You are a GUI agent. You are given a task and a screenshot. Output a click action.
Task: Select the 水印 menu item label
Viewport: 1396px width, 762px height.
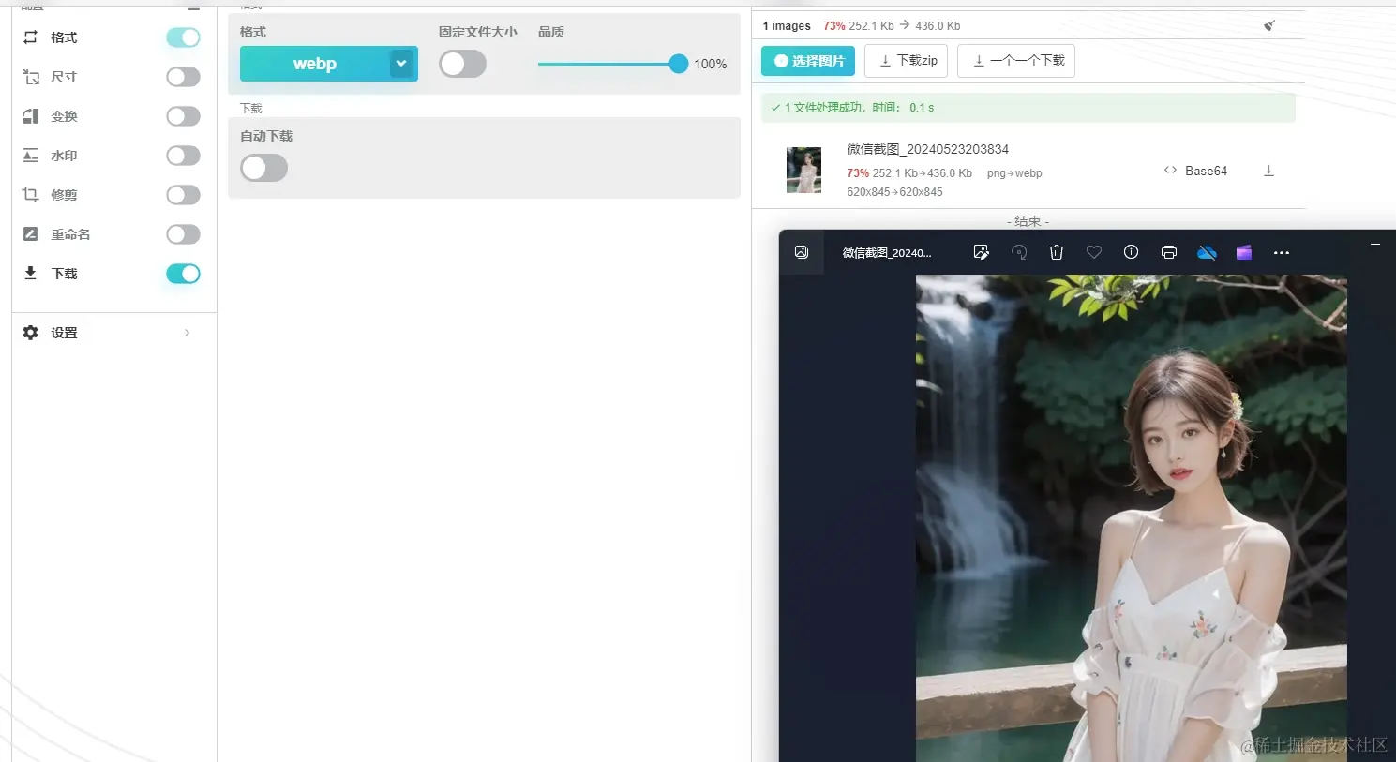pos(64,156)
